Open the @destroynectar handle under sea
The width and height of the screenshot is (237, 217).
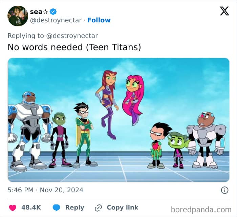56,20
